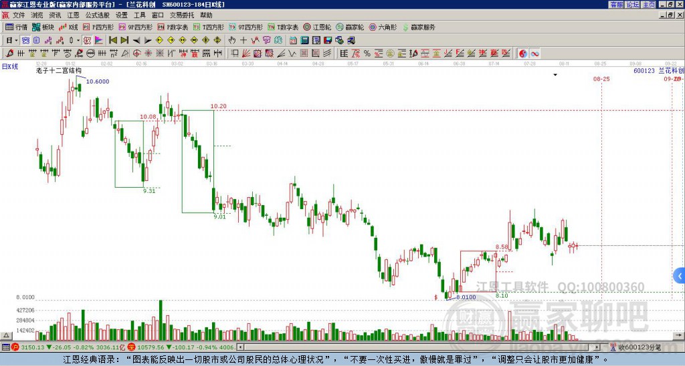The height and width of the screenshot is (366, 685).
Task: Click the grid table icon in status bar
Action: (x=5, y=347)
